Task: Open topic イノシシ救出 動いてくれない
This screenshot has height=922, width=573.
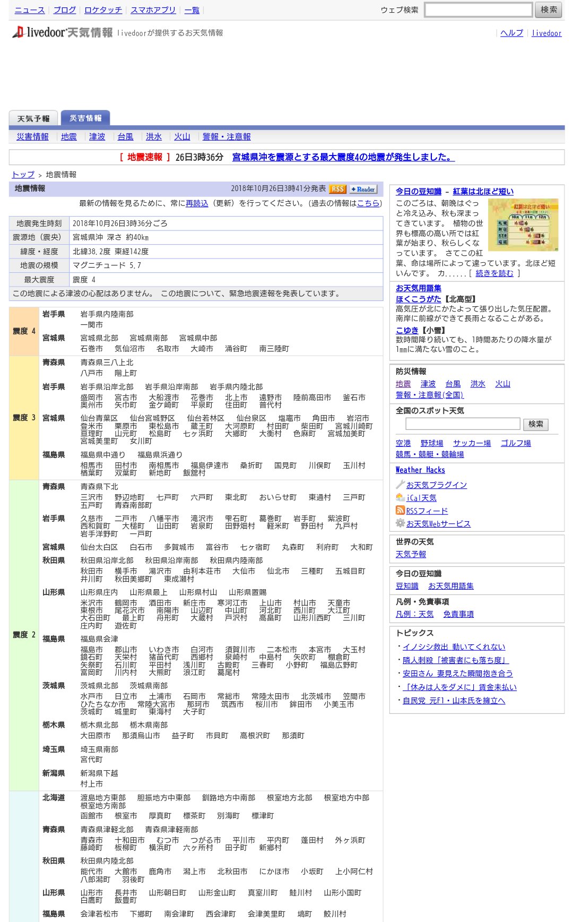Action: pyautogui.click(x=454, y=647)
